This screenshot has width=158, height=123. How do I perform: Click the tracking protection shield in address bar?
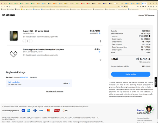[21, 7]
